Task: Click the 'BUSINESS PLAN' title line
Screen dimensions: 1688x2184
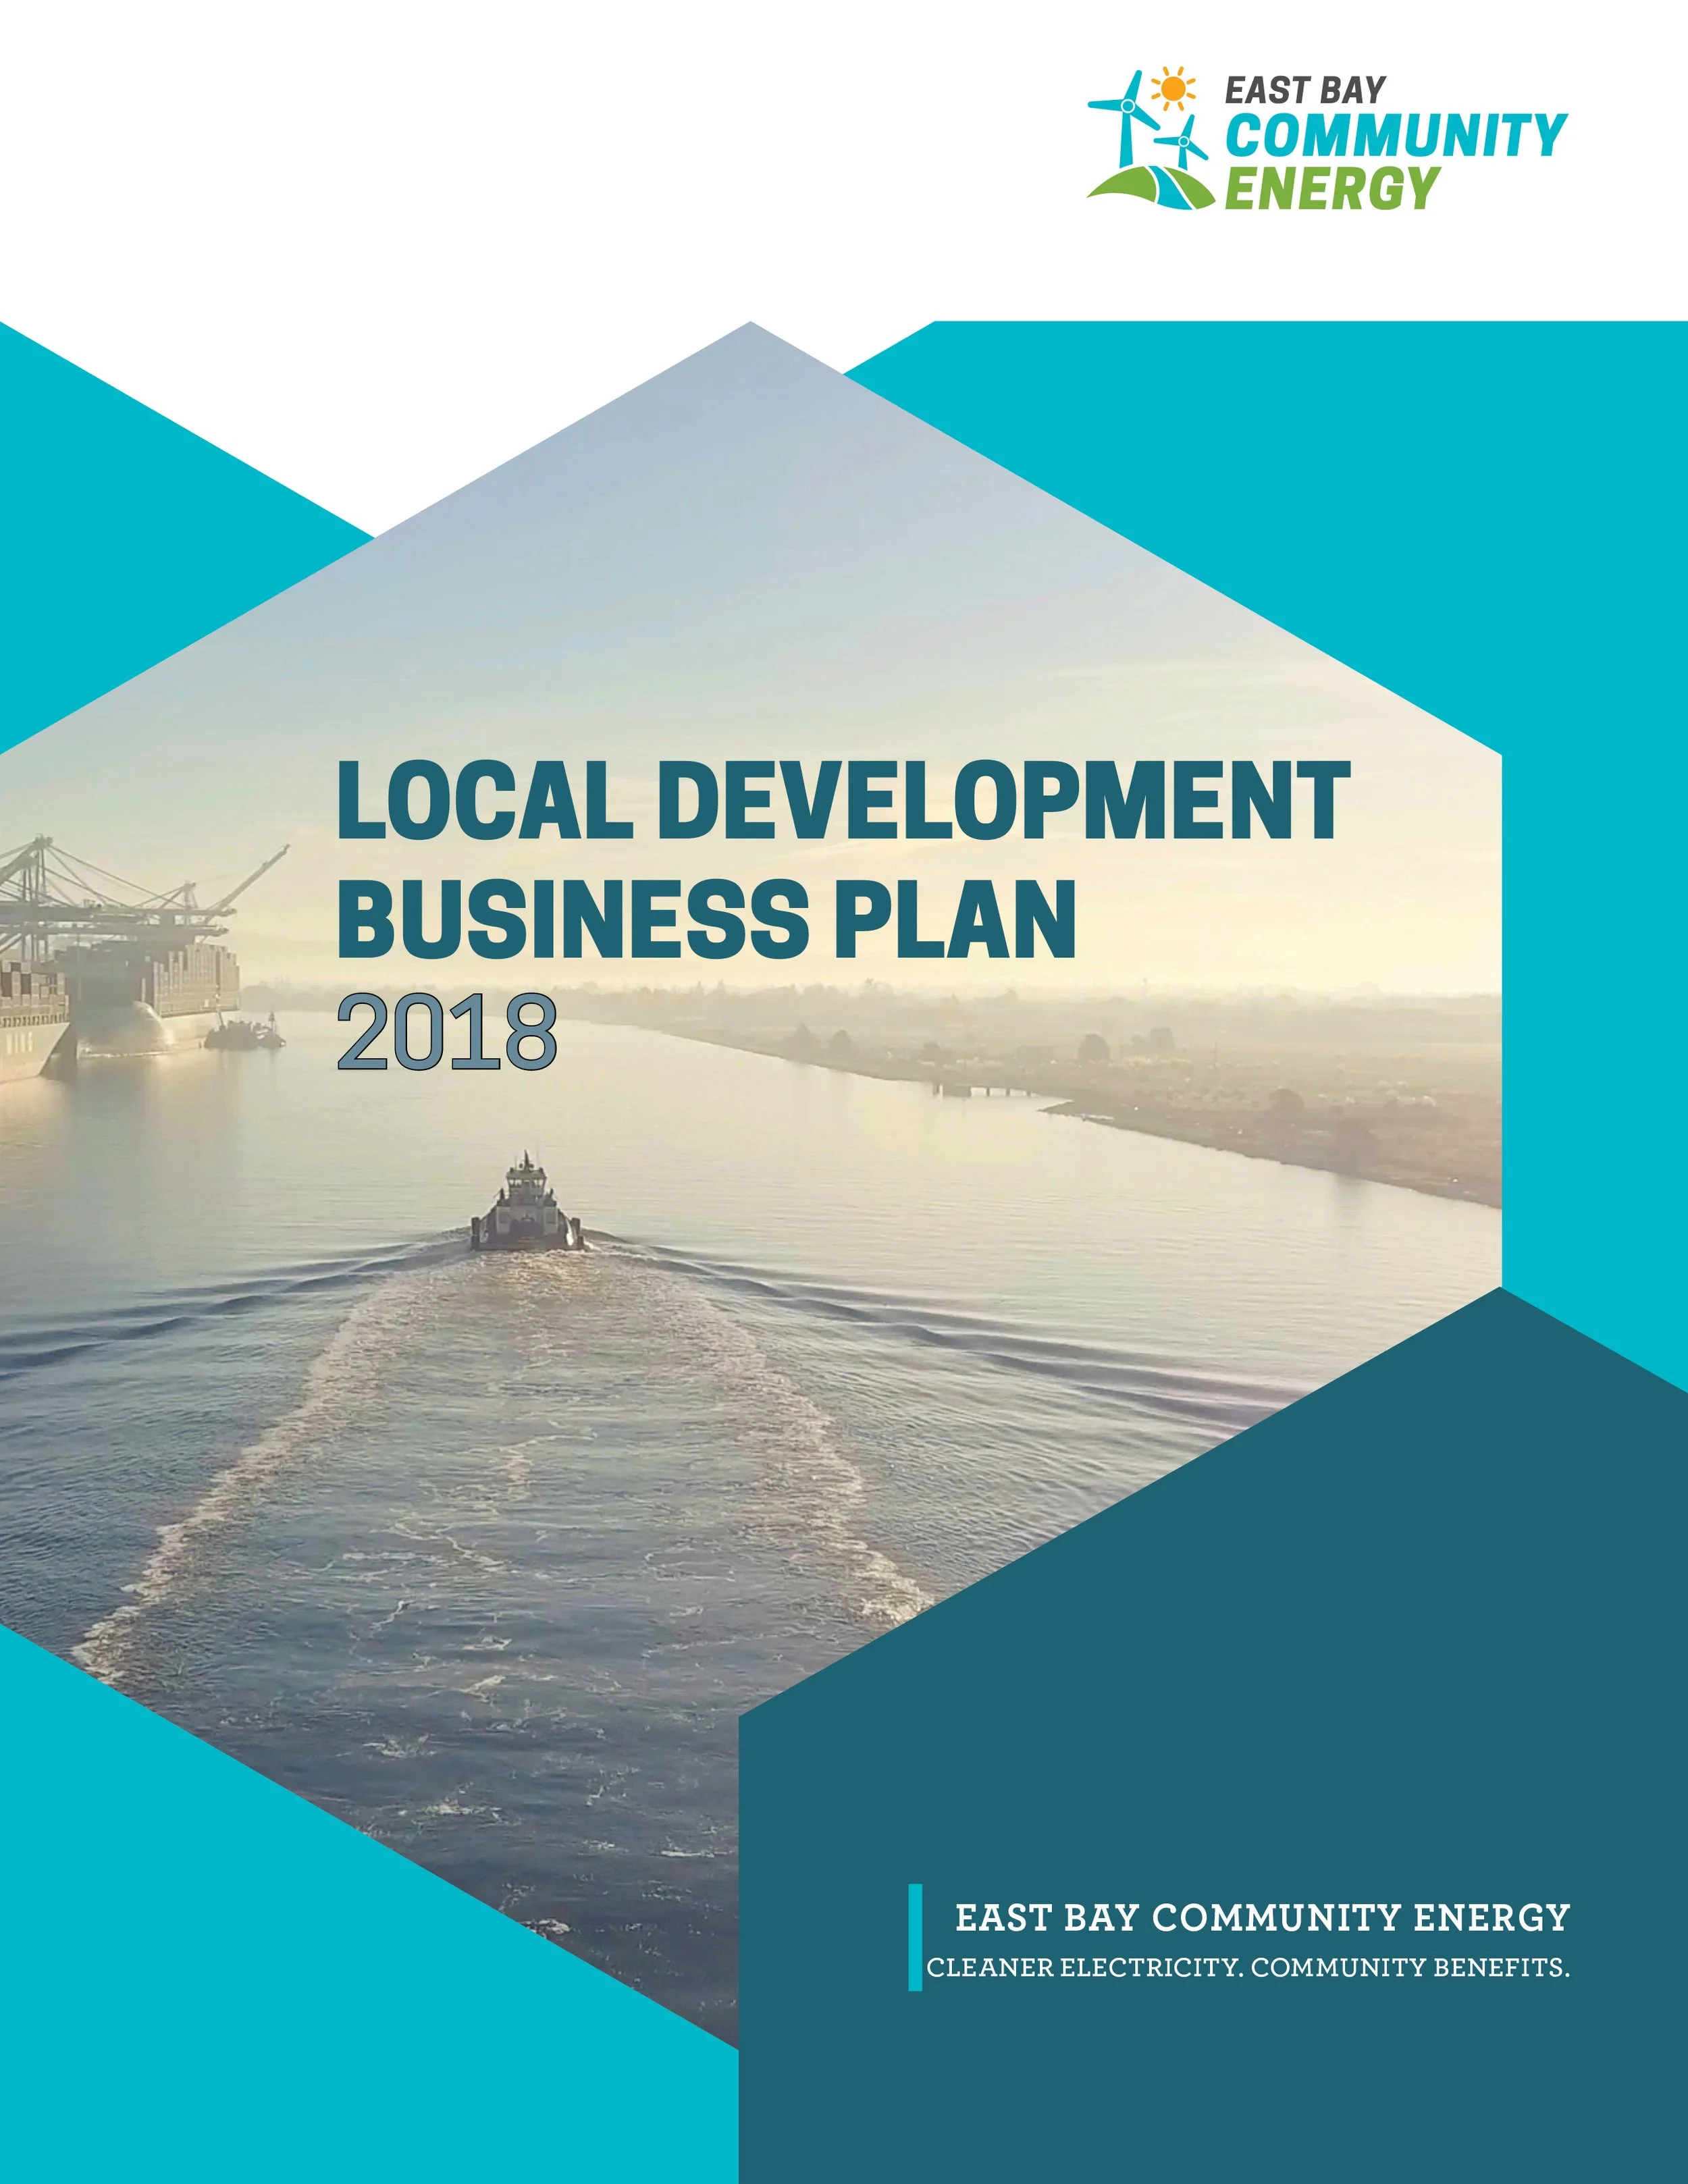Action: (706, 919)
